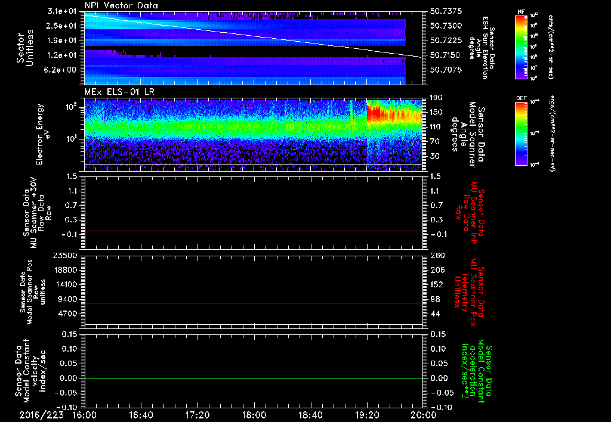Select the DEF color bar units label

tap(551, 133)
